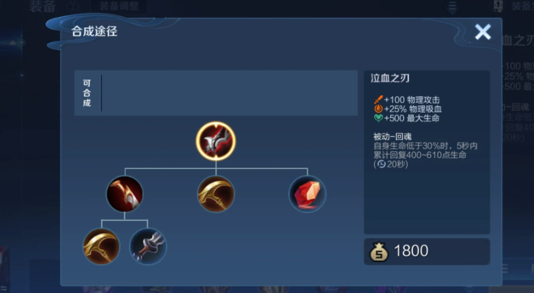534x293 pixels.
Task: Tap the flame icon beside 物理吸血
Action: click(378, 109)
